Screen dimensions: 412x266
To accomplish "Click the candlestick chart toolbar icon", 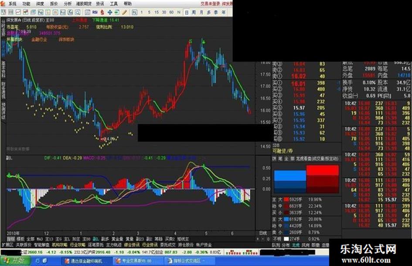I will click(25, 12).
